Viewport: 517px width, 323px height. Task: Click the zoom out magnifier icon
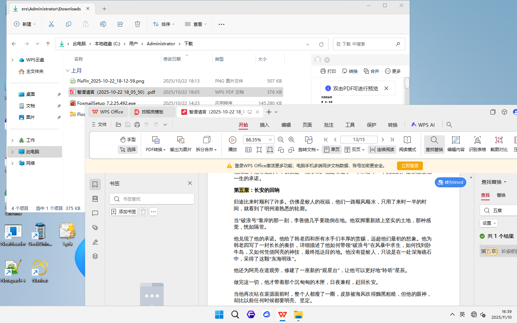(x=281, y=140)
